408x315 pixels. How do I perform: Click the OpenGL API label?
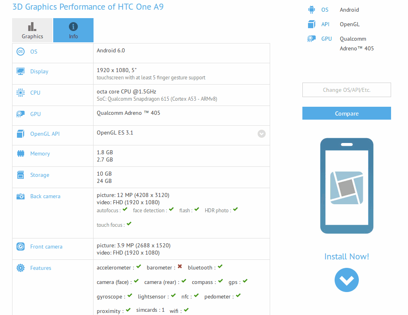(x=45, y=134)
